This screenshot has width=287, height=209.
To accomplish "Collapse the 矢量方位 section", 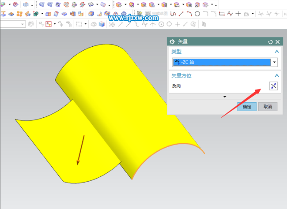I will click(277, 75).
